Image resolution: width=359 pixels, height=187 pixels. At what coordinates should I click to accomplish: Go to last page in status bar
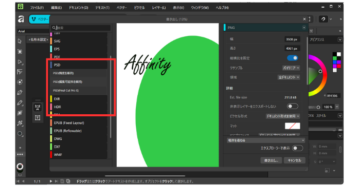(56, 181)
